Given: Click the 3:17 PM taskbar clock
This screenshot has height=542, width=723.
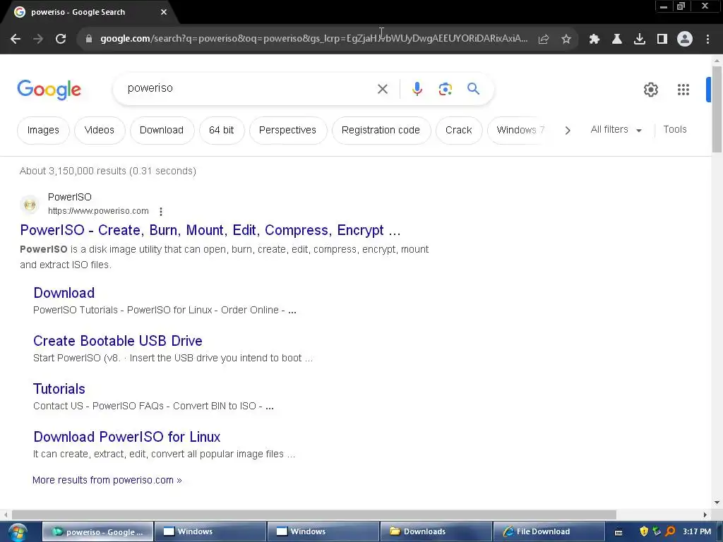Looking at the screenshot, I should 697,532.
